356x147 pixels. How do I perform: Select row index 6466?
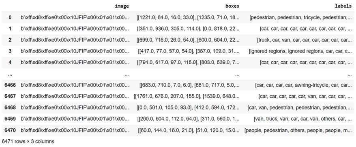coord(10,85)
